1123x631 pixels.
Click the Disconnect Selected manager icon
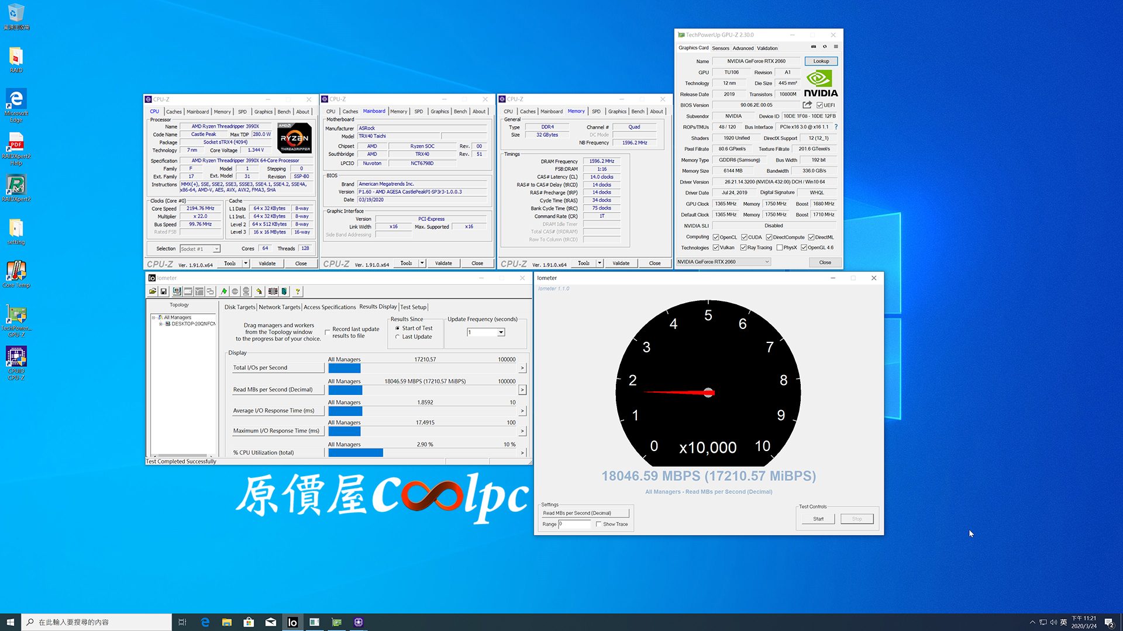click(273, 291)
